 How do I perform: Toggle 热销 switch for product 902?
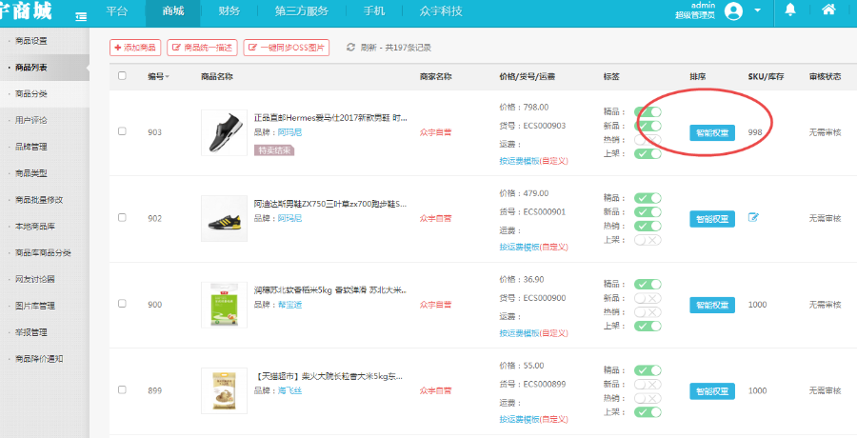(648, 226)
